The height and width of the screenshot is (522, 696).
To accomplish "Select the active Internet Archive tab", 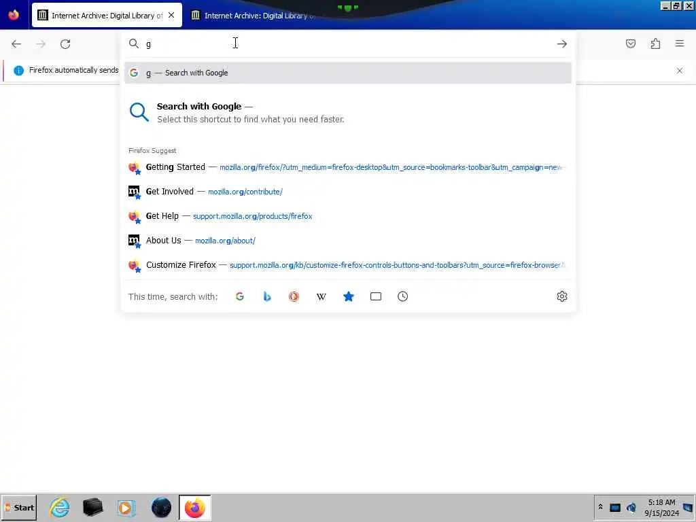I will tap(107, 15).
